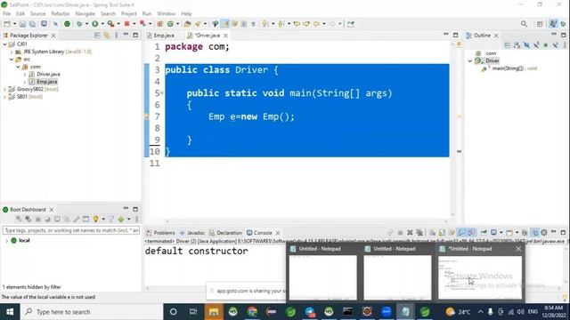Open the Display Selected Console dropdown

(501, 233)
